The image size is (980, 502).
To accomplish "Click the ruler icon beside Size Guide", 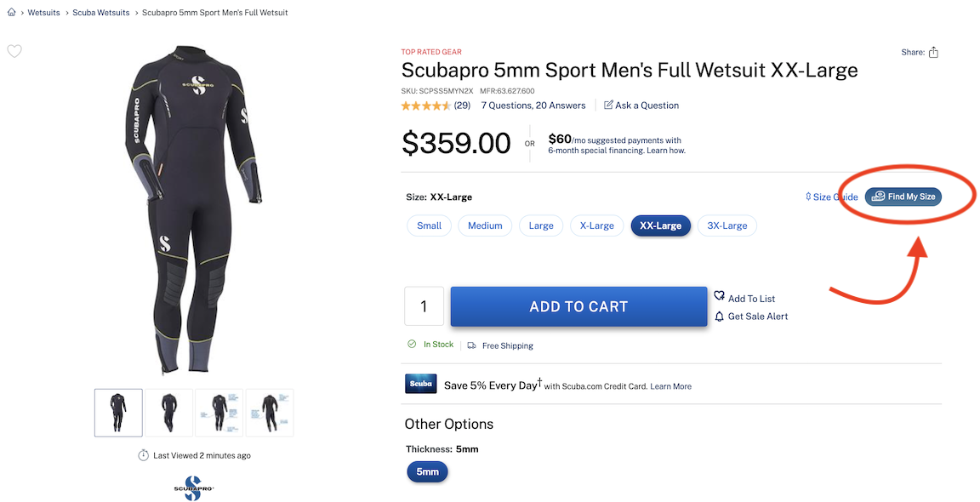I will (x=806, y=197).
